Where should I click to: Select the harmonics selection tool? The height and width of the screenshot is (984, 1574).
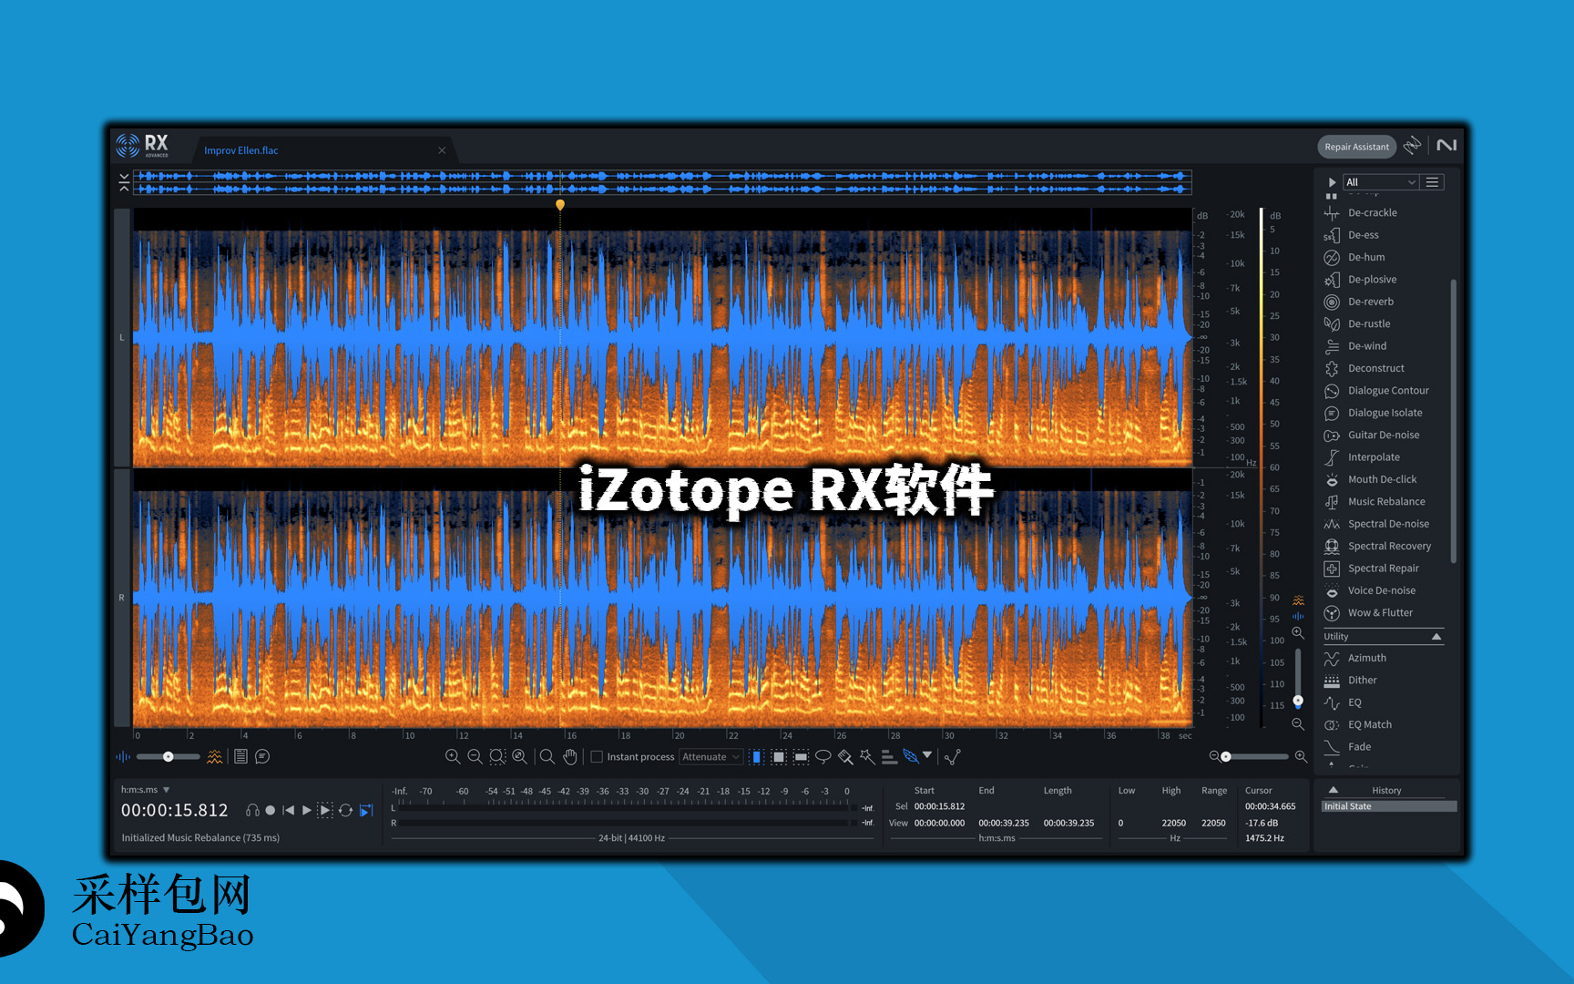[x=889, y=757]
